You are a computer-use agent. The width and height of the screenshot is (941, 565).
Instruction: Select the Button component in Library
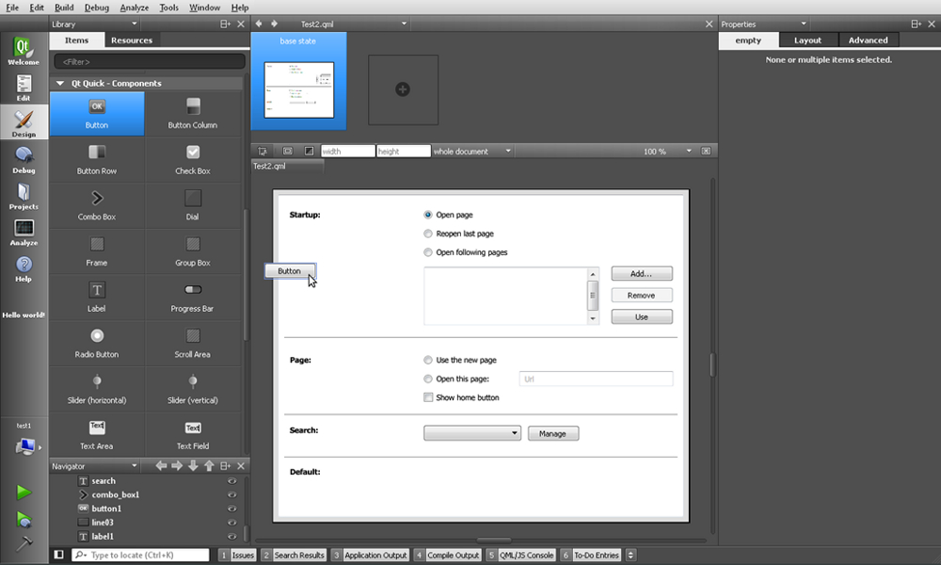pos(97,114)
